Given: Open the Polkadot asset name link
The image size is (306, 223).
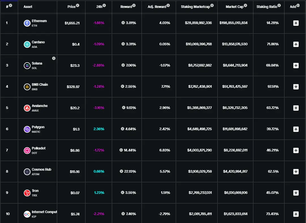Looking at the screenshot, I should click(39, 148).
